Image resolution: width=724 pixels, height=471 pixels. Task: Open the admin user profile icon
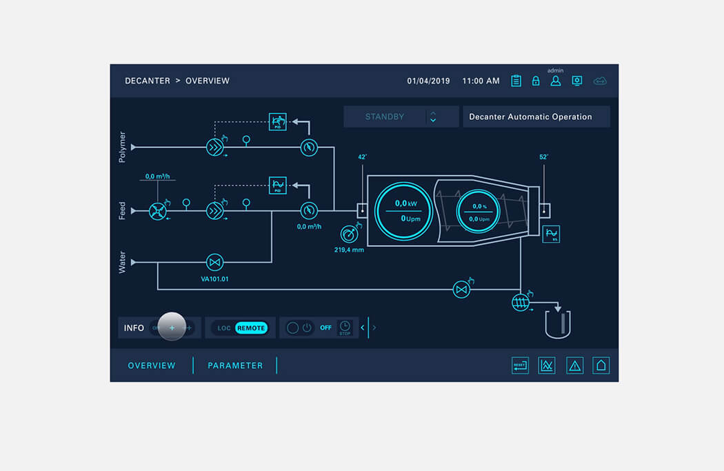click(555, 81)
